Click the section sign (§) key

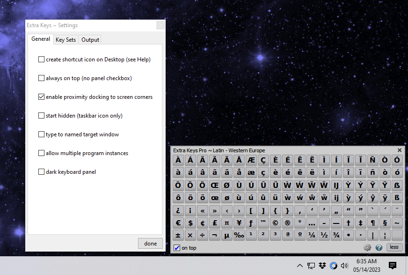pos(385,223)
